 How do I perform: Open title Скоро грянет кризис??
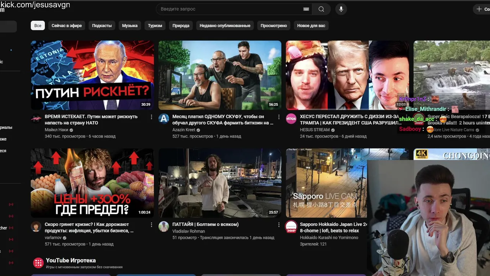coord(89,227)
